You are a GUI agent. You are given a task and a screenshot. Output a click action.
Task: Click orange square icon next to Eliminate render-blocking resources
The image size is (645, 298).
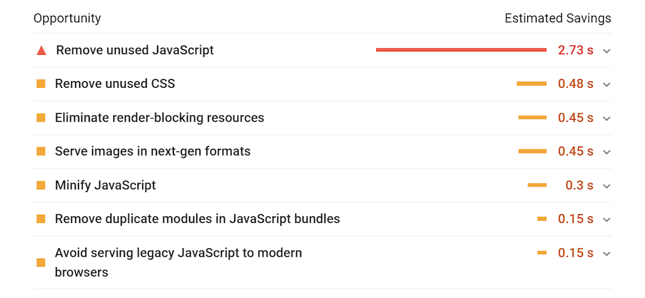41,118
